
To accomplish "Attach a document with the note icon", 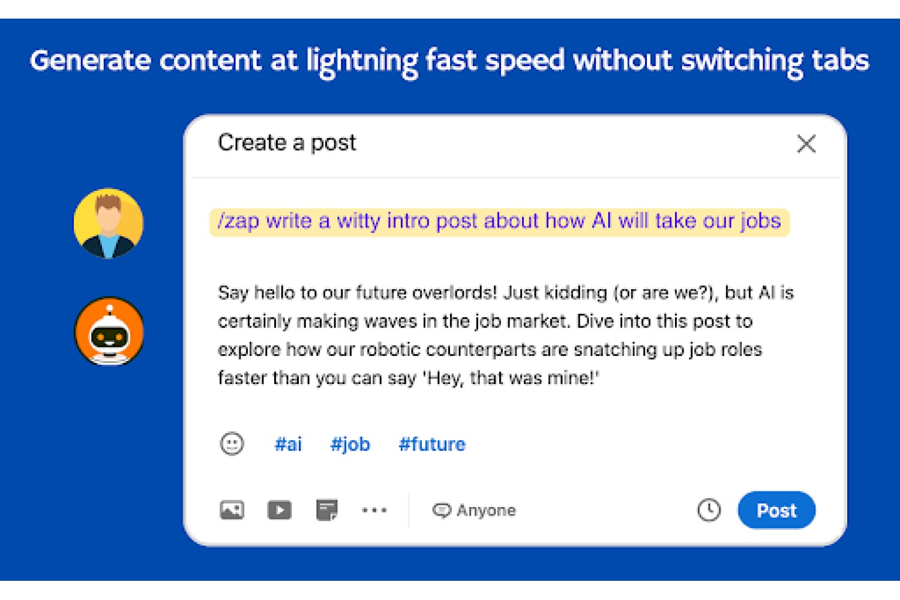I will (x=327, y=510).
